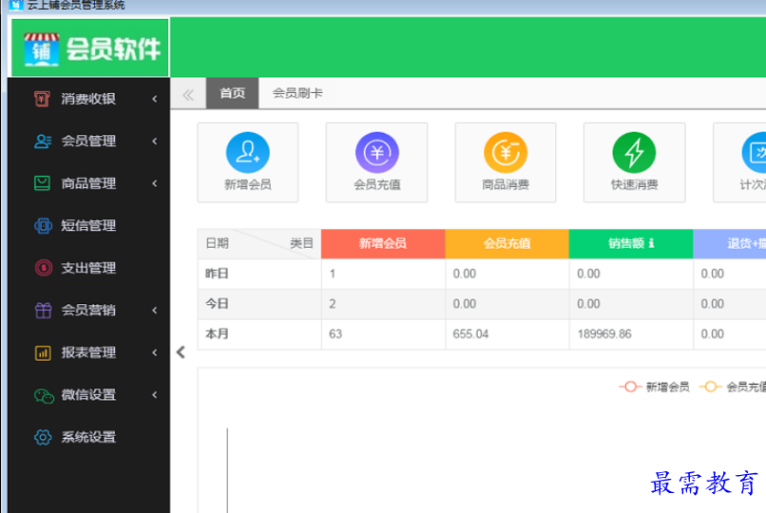Click 快速消费 card label
The width and height of the screenshot is (766, 513).
point(635,184)
